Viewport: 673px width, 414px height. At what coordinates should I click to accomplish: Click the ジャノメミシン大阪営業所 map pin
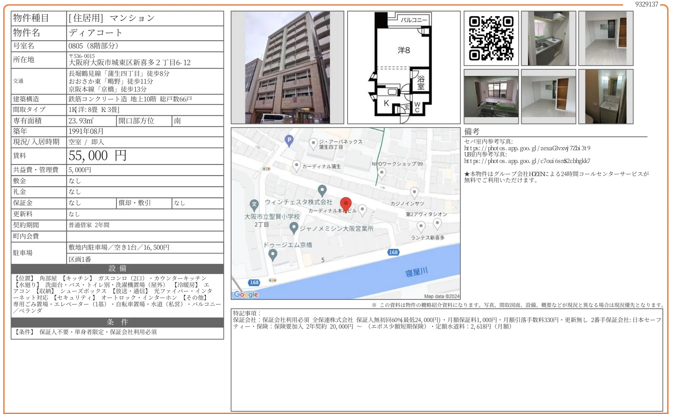pos(294,227)
